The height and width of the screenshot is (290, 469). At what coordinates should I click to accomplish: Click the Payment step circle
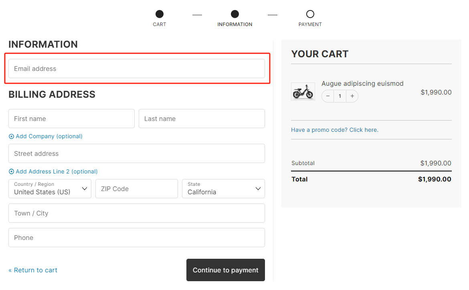coord(310,14)
